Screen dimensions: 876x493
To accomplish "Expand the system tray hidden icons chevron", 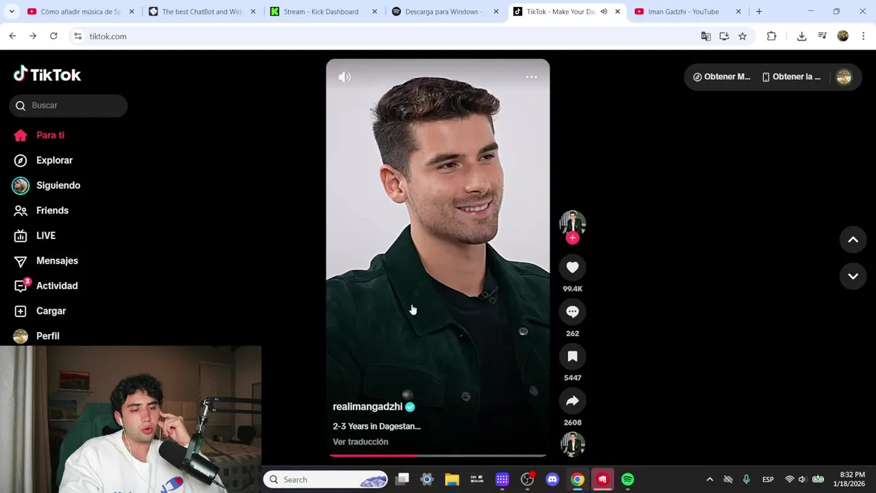I will pos(710,480).
